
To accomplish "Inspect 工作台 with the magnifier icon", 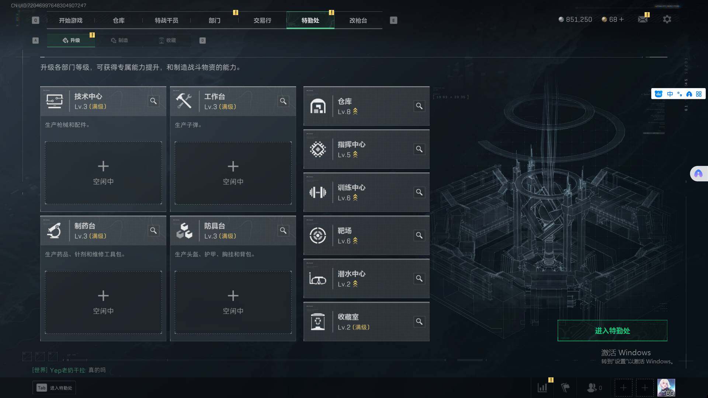I will [283, 101].
